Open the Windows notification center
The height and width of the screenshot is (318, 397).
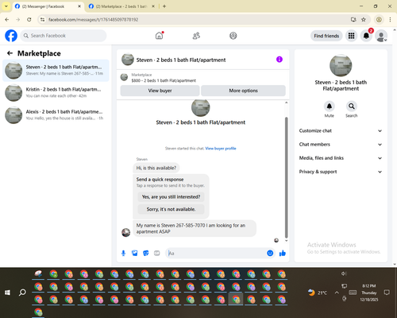click(x=387, y=293)
